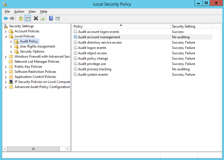
Task: Click the IP Security Policies computer icon
Action: (x=11, y=82)
